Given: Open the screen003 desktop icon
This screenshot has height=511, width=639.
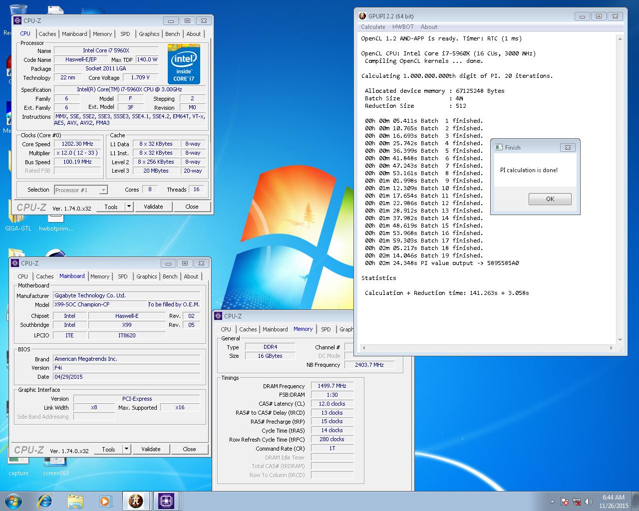Looking at the screenshot, I should [55, 465].
